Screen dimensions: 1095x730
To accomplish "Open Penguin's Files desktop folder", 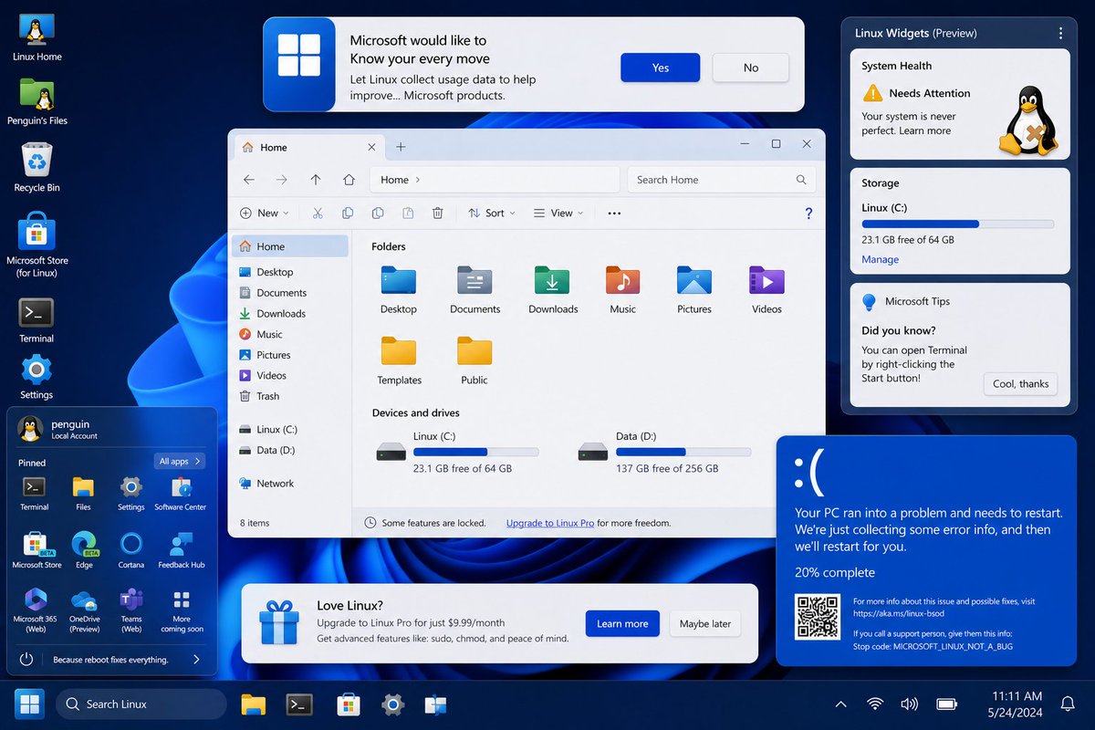I will tap(36, 101).
